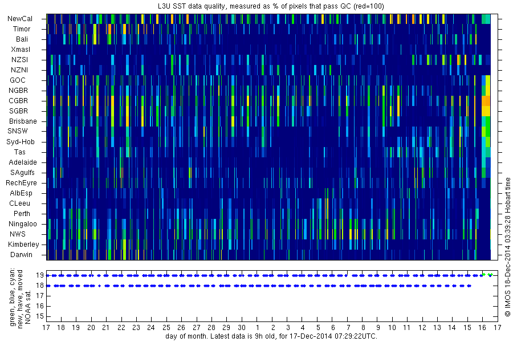The width and height of the screenshot is (513, 342).
Task: Click the GOC region label
Action: 17,80
